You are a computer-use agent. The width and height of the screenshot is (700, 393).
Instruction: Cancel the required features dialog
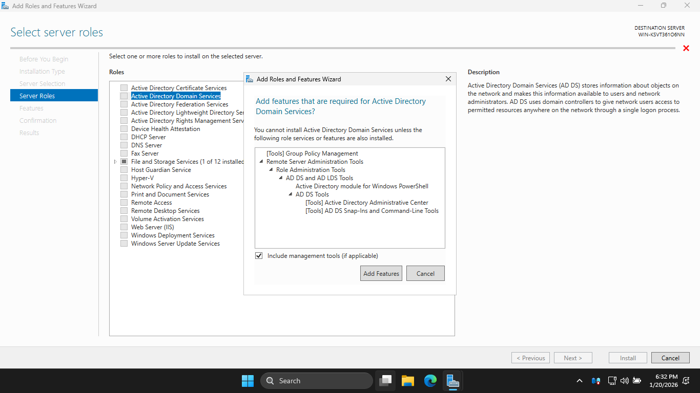click(425, 273)
